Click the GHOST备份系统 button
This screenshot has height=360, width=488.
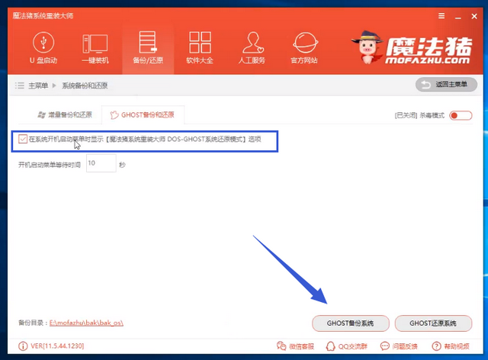(x=351, y=323)
